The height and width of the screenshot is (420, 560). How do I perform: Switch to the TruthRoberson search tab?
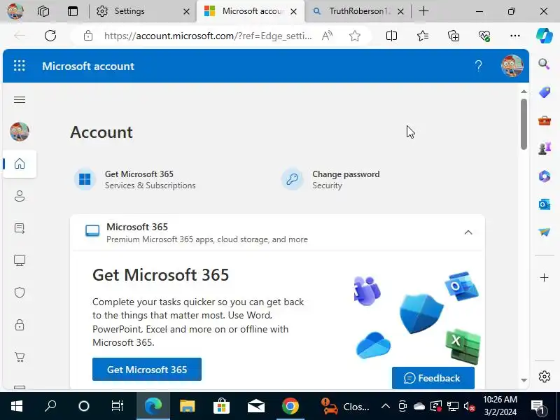[358, 11]
